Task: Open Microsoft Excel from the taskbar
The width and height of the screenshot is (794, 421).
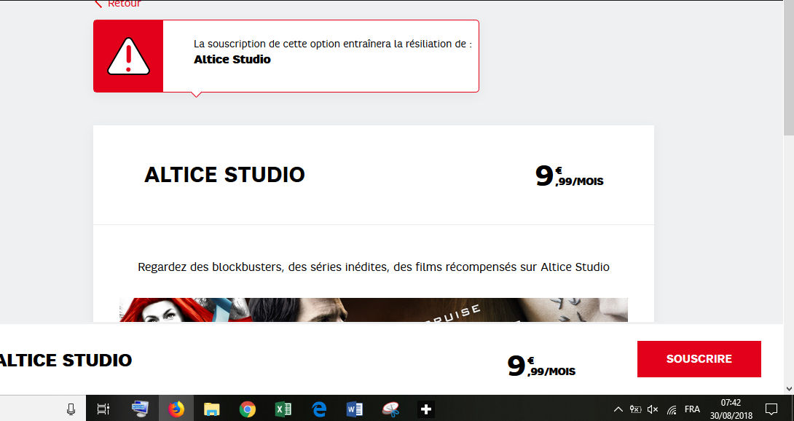Action: [283, 409]
